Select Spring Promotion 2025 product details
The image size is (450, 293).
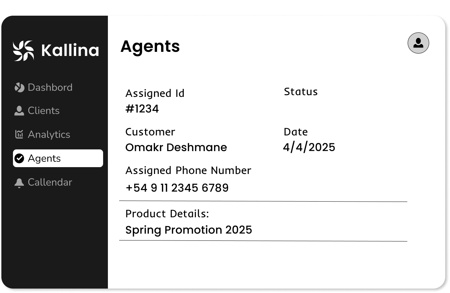coord(189,230)
